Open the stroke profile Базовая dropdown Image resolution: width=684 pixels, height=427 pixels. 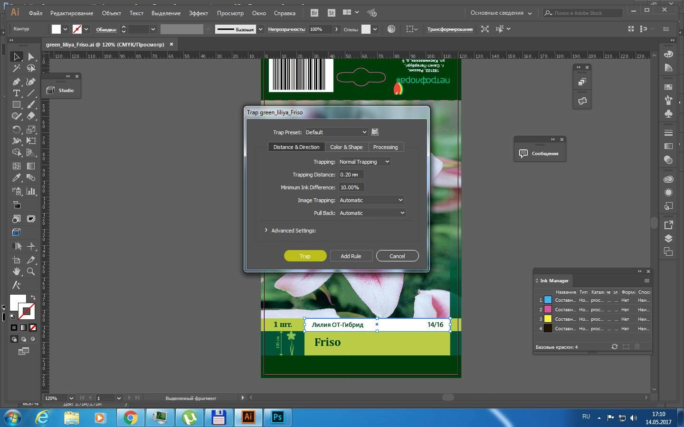[260, 29]
